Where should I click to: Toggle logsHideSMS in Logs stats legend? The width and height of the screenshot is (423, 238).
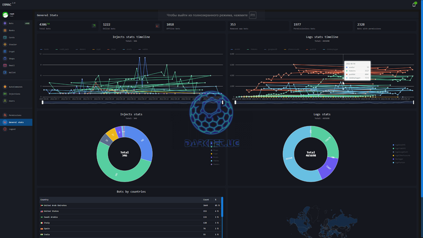tap(399, 149)
